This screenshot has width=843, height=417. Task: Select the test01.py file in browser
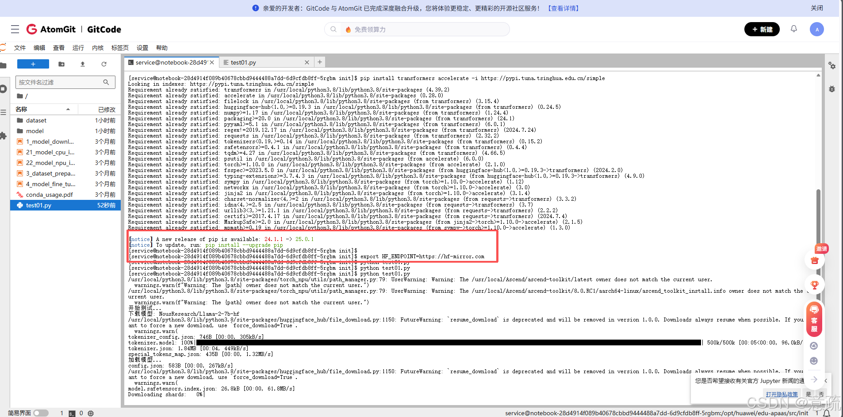[x=65, y=205]
